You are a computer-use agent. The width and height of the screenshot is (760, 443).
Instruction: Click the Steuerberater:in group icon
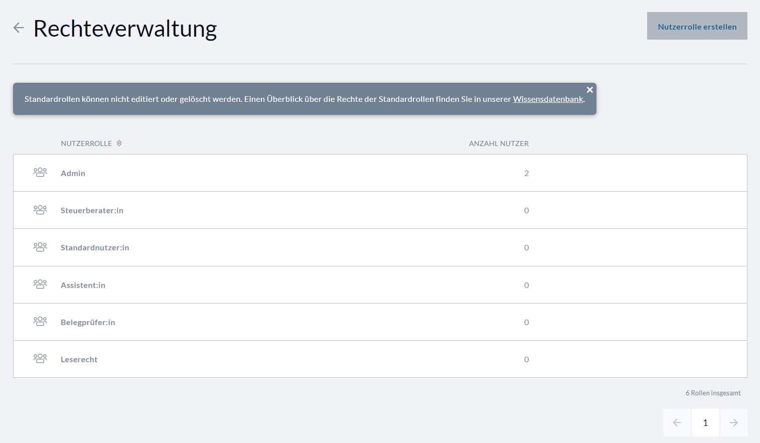40,210
